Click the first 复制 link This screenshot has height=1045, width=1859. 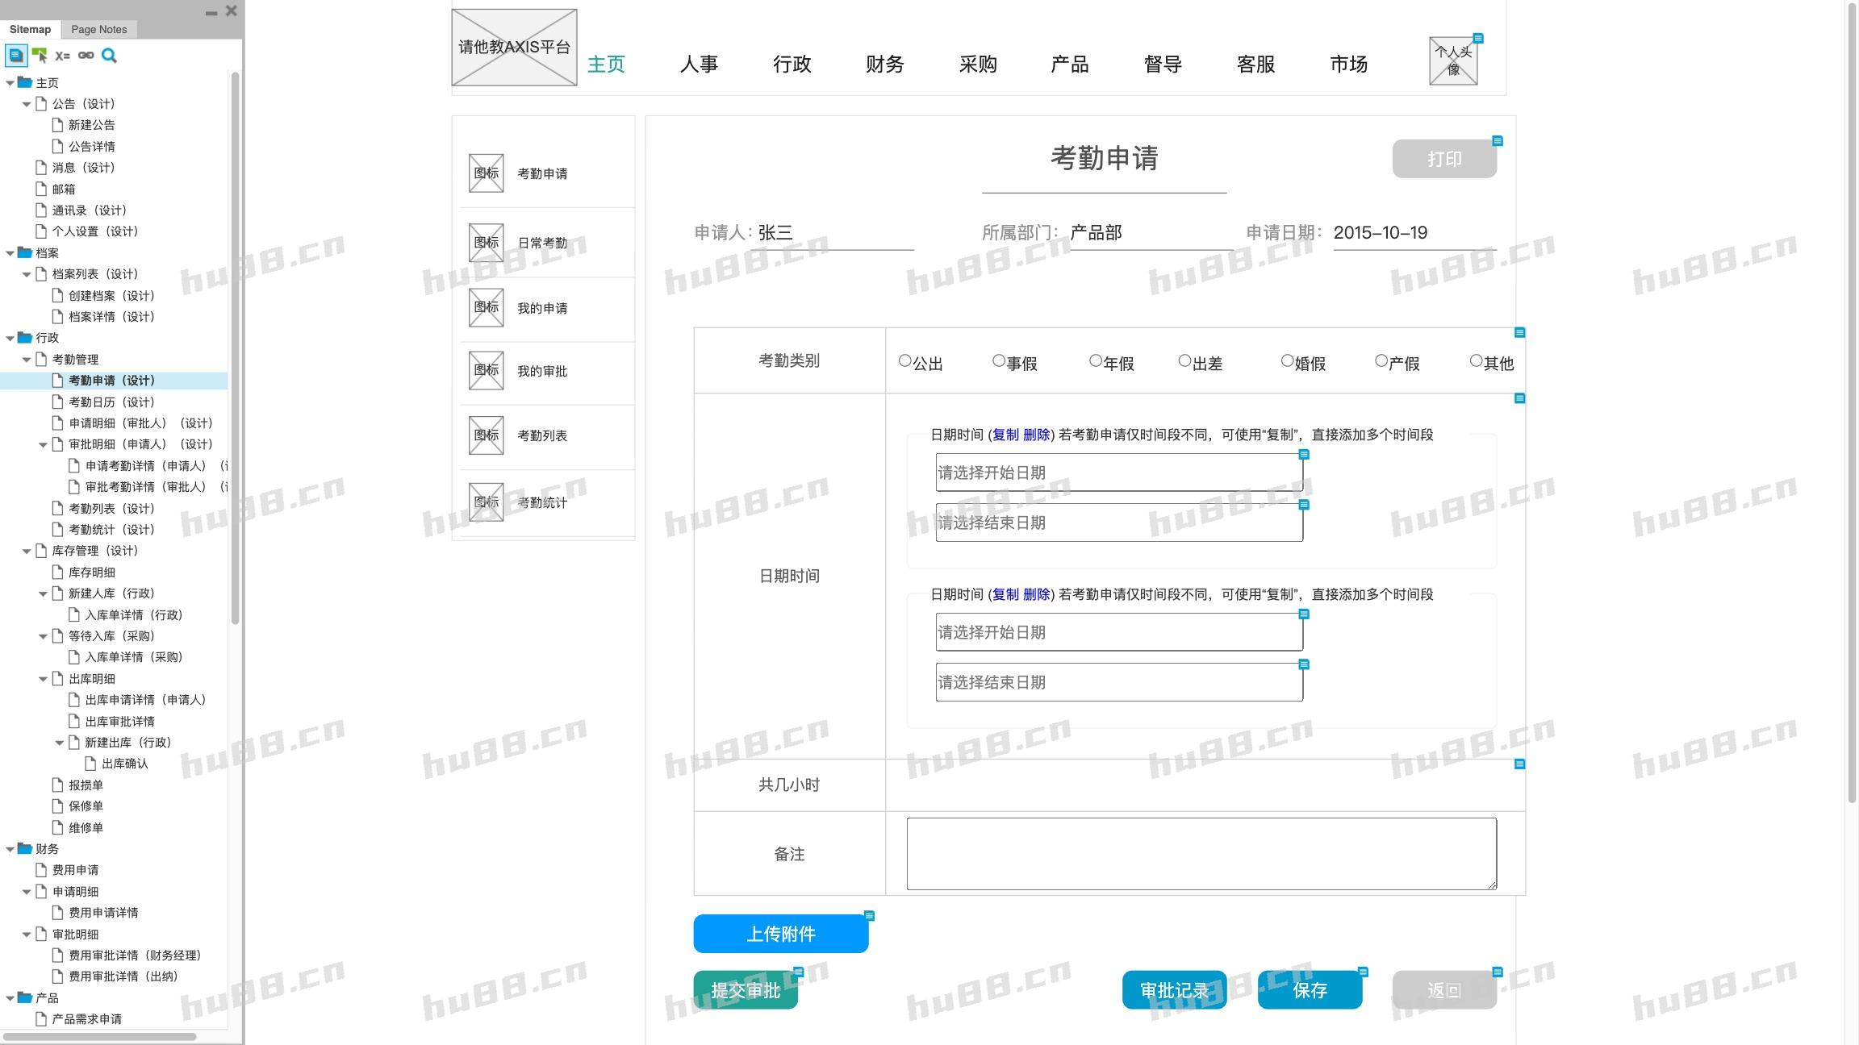point(1005,435)
